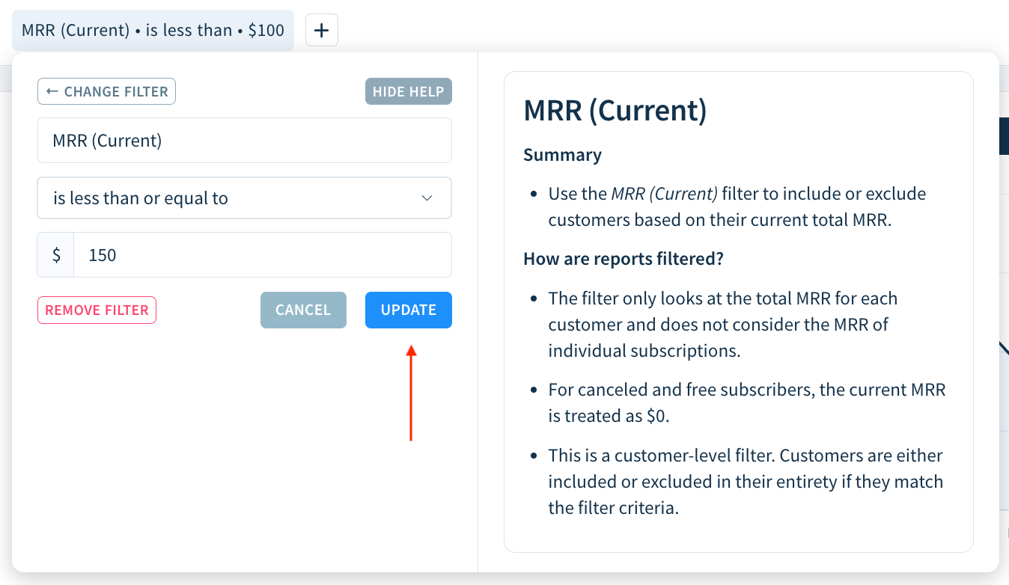Click the plus button beside the filter chip
Image resolution: width=1009 pixels, height=585 pixels.
pyautogui.click(x=322, y=30)
